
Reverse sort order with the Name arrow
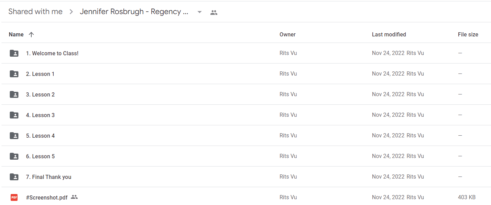31,34
